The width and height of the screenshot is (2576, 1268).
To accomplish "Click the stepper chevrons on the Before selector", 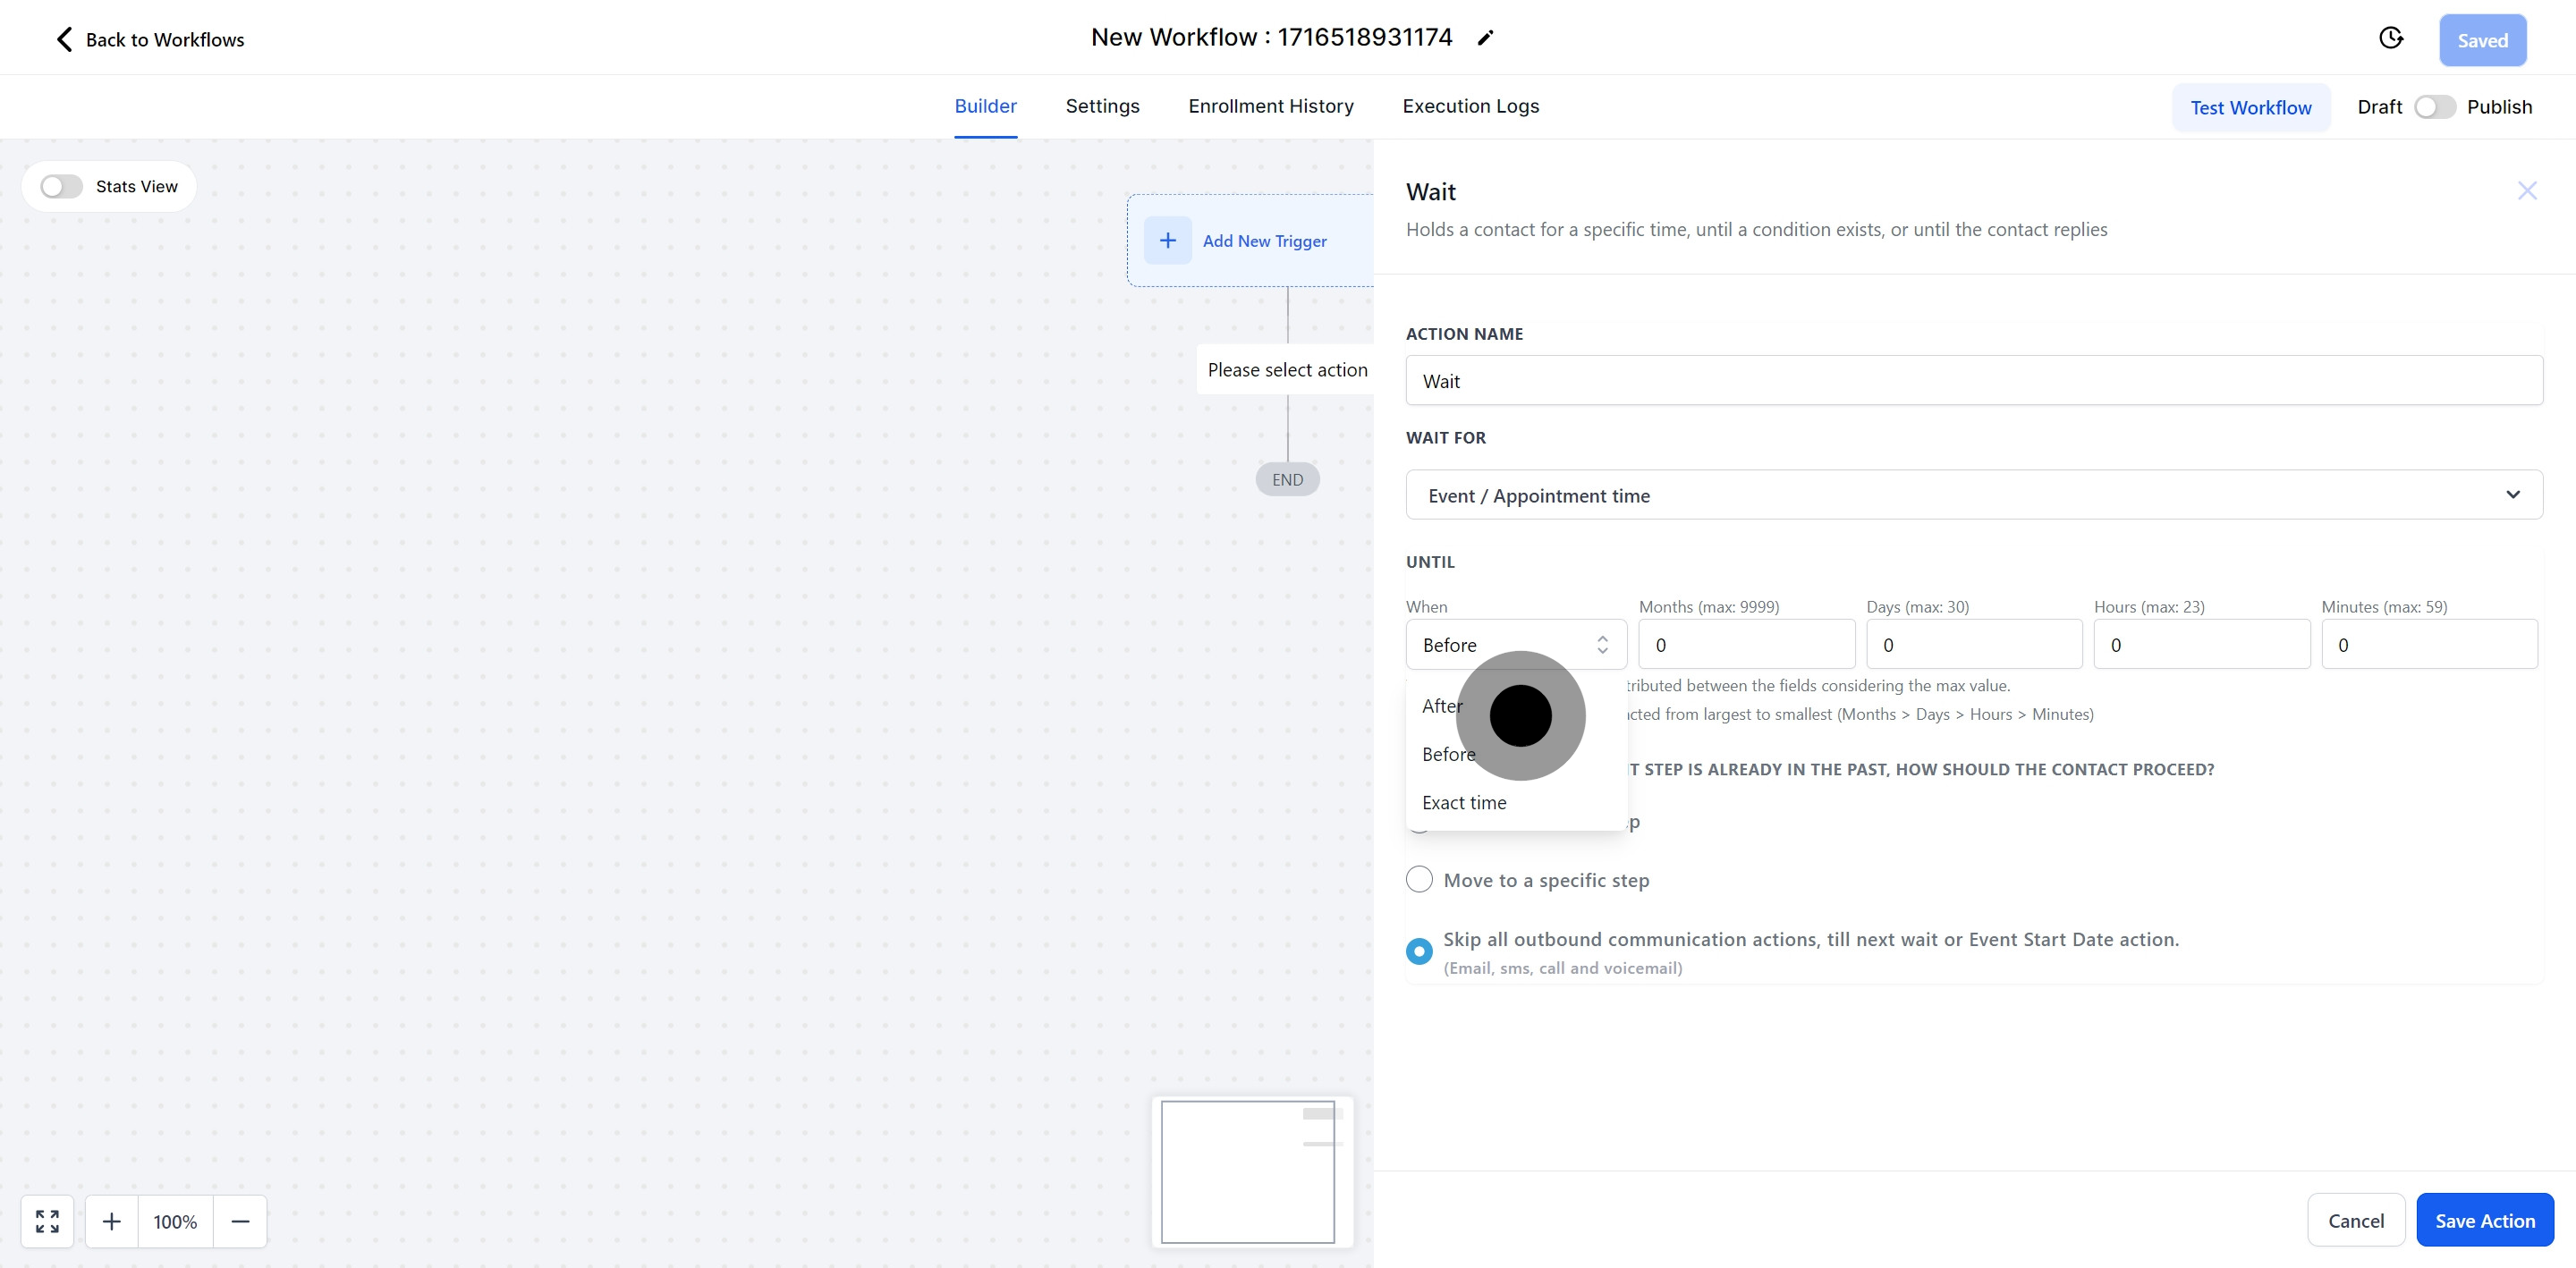I will tap(1601, 644).
